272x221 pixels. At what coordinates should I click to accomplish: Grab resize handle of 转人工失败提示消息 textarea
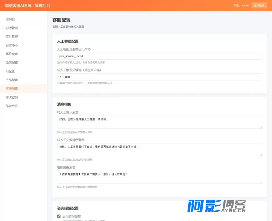(x=261, y=155)
